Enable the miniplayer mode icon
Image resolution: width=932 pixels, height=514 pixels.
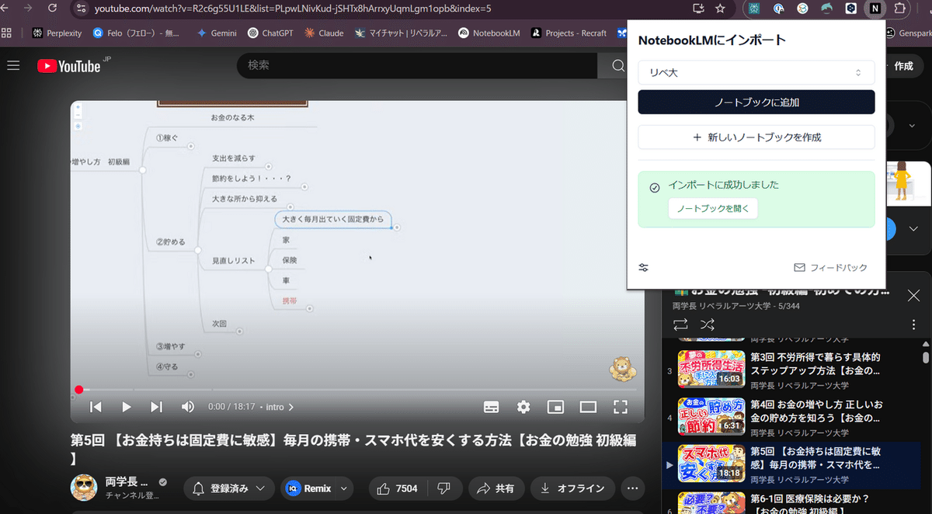coord(556,406)
